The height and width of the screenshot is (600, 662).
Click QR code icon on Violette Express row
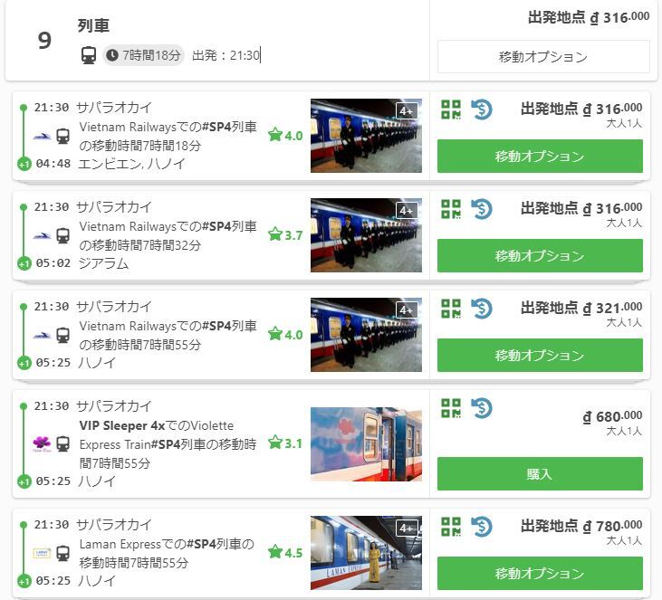451,408
